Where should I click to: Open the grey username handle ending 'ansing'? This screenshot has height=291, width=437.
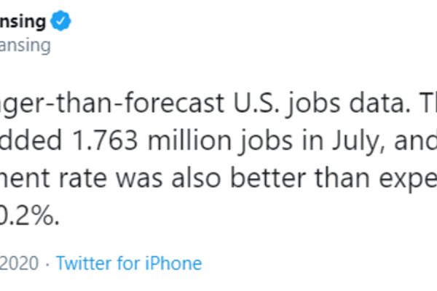tap(25, 46)
